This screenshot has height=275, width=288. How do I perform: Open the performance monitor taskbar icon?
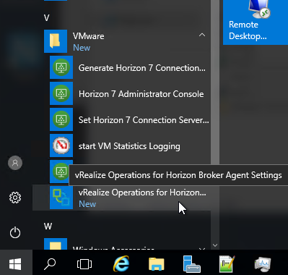pos(263,264)
